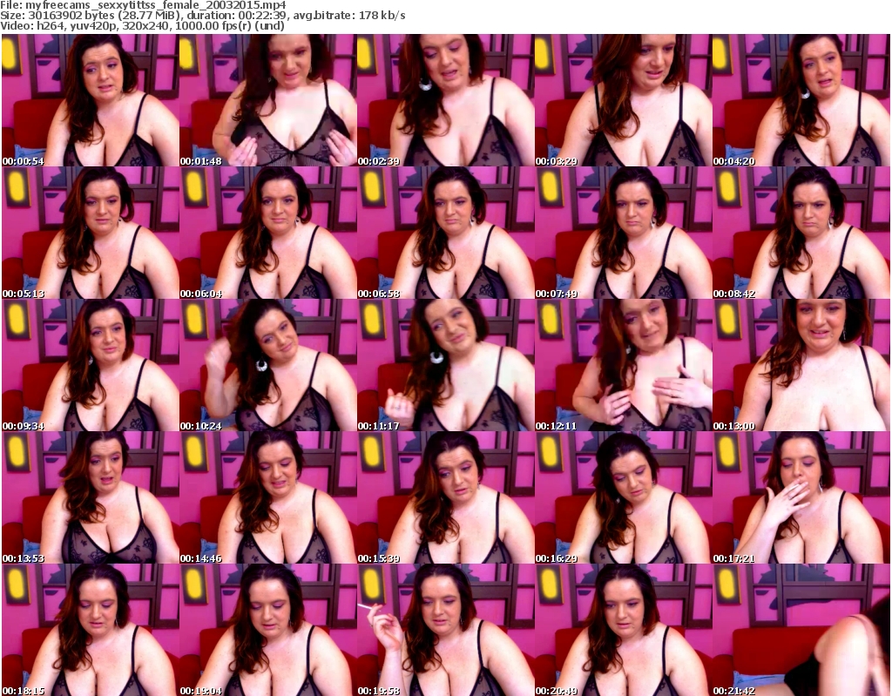
Task: Open the frame stamped 00:12:11
Action: 623,365
